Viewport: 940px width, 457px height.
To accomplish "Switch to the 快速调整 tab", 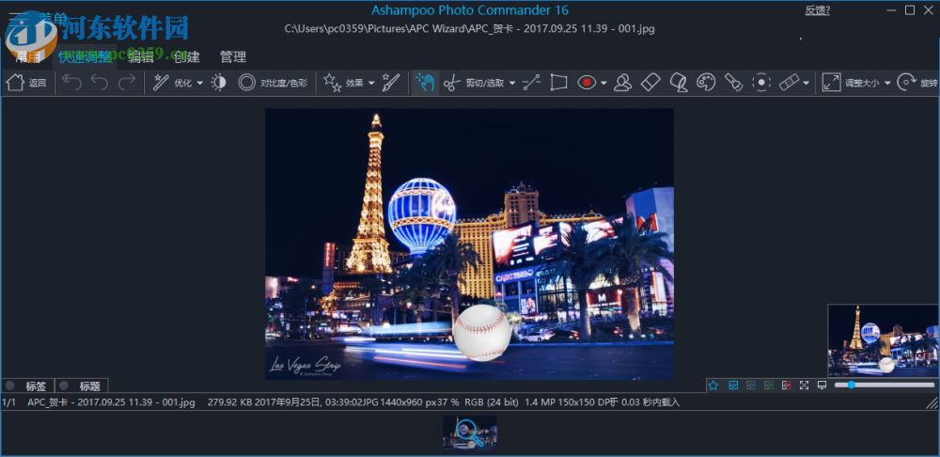I will coord(85,57).
